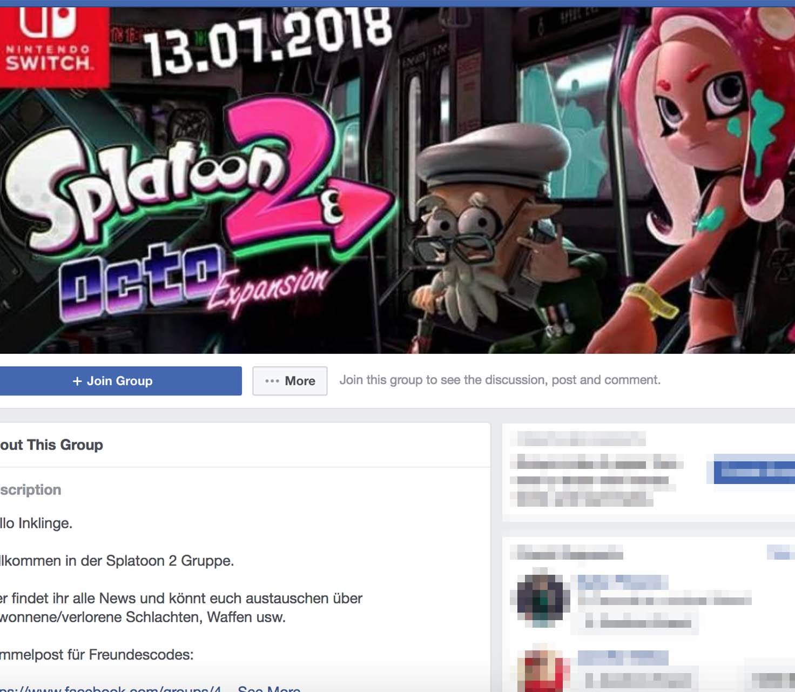This screenshot has height=692, width=795.
Task: Expand description with See More
Action: pos(269,688)
